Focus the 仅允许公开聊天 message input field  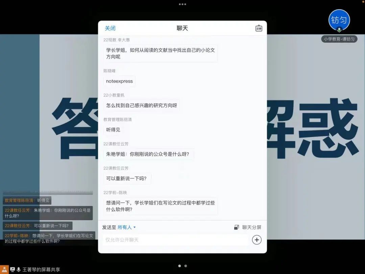[x=175, y=240]
